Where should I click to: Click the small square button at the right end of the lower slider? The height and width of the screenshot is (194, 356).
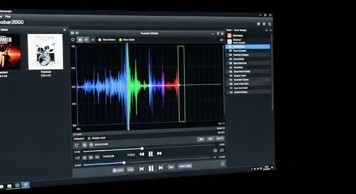(x=223, y=164)
